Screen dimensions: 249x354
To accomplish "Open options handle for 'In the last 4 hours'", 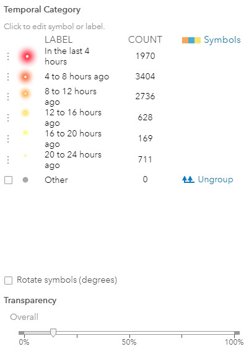I will pyautogui.click(x=8, y=56).
